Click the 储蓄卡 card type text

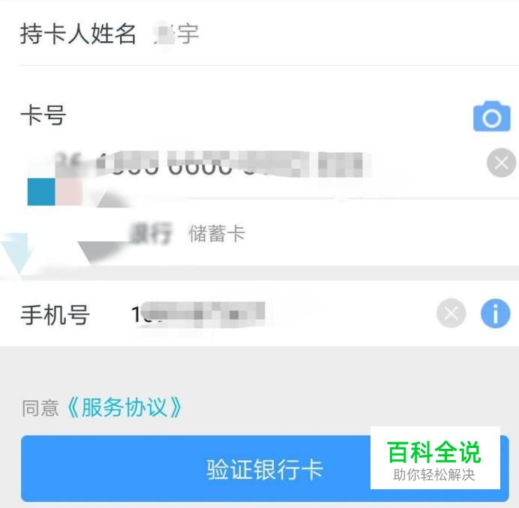[x=217, y=233]
